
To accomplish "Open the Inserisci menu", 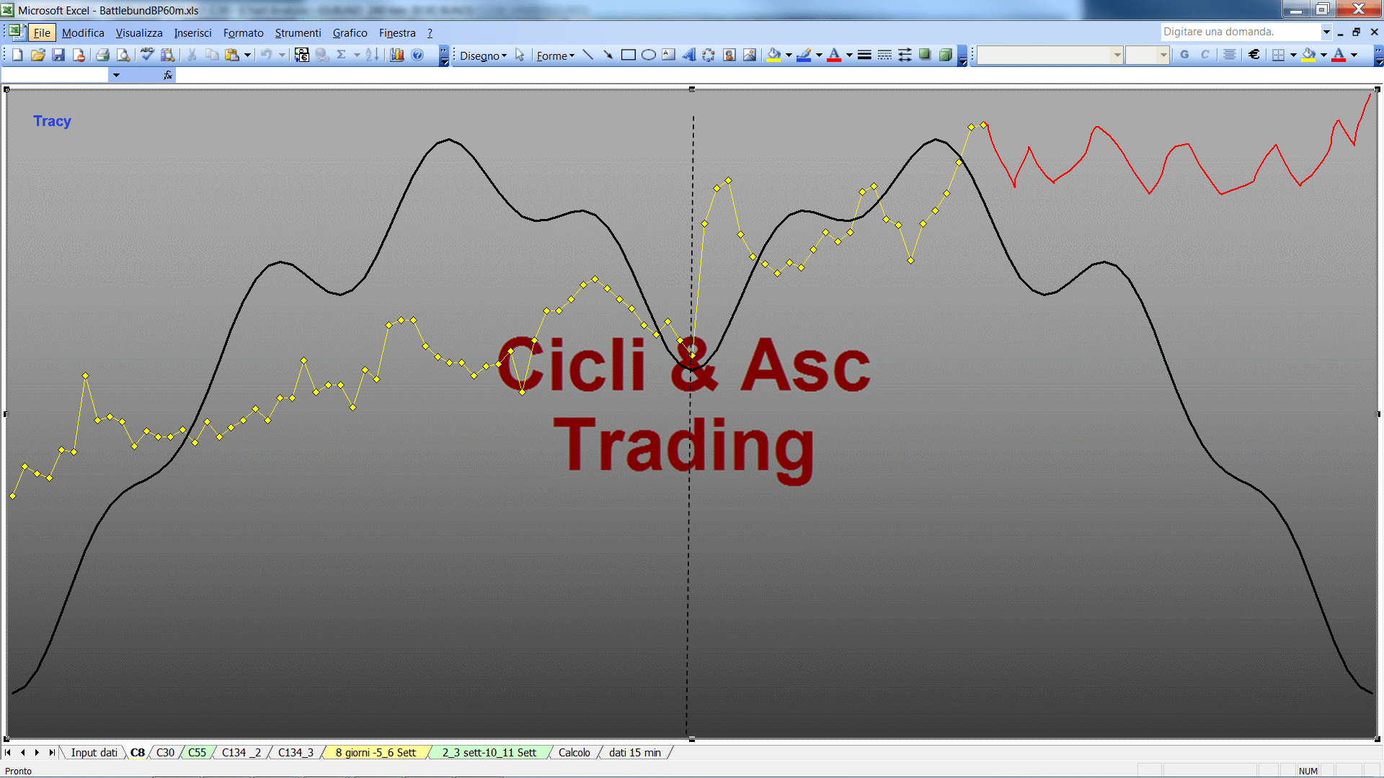I will 192,32.
